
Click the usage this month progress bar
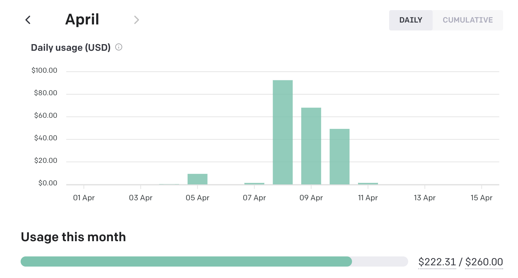214,261
